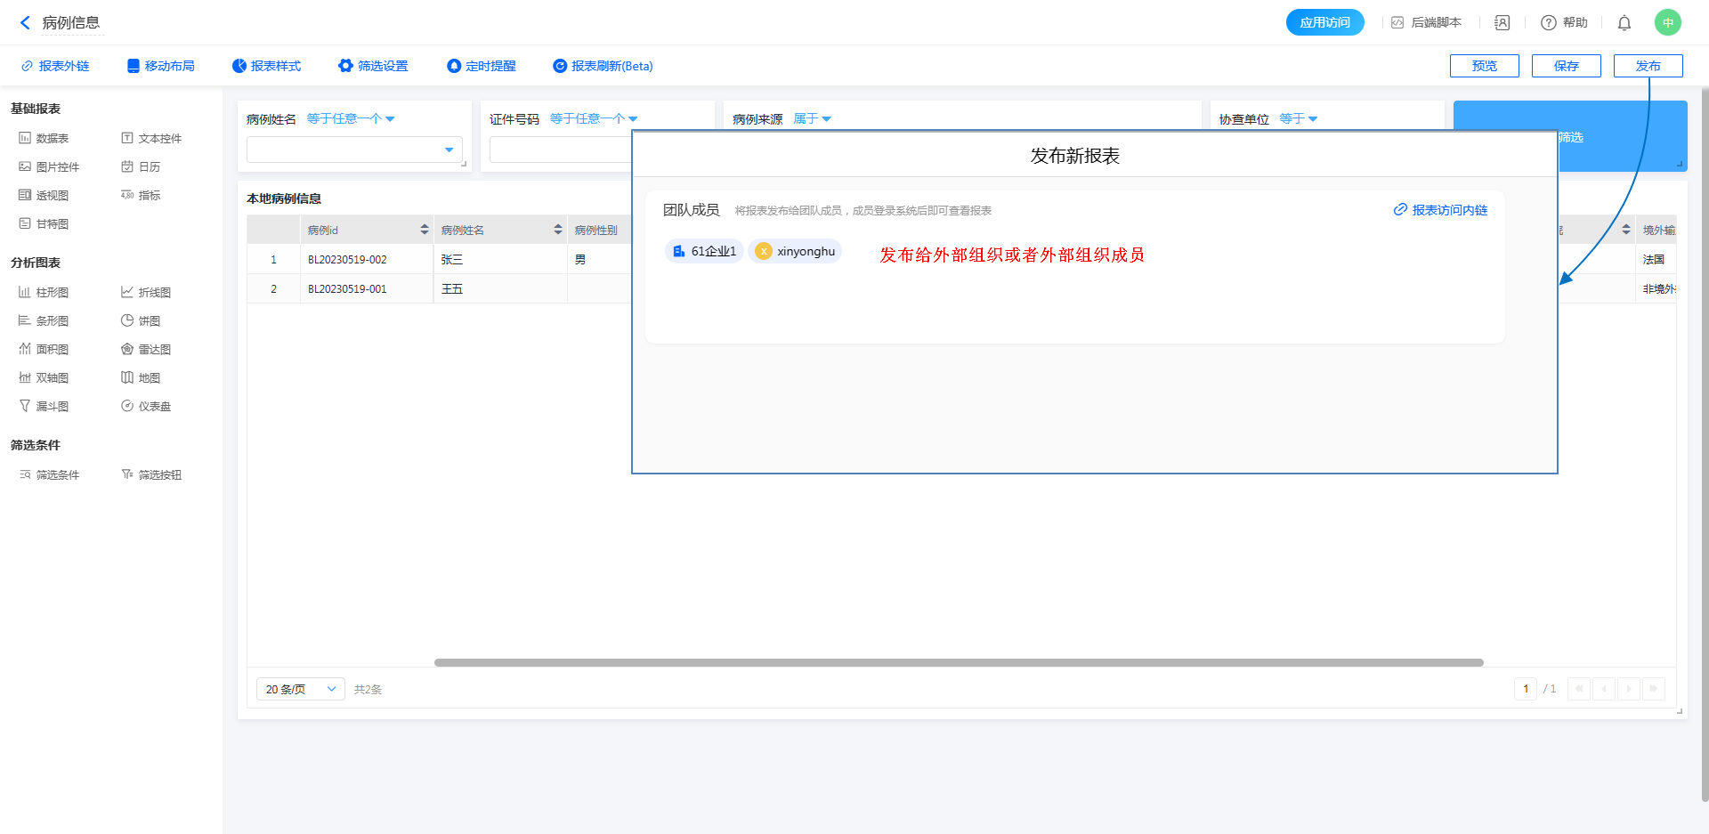Open the notification bell
1709x834 pixels.
click(x=1624, y=23)
